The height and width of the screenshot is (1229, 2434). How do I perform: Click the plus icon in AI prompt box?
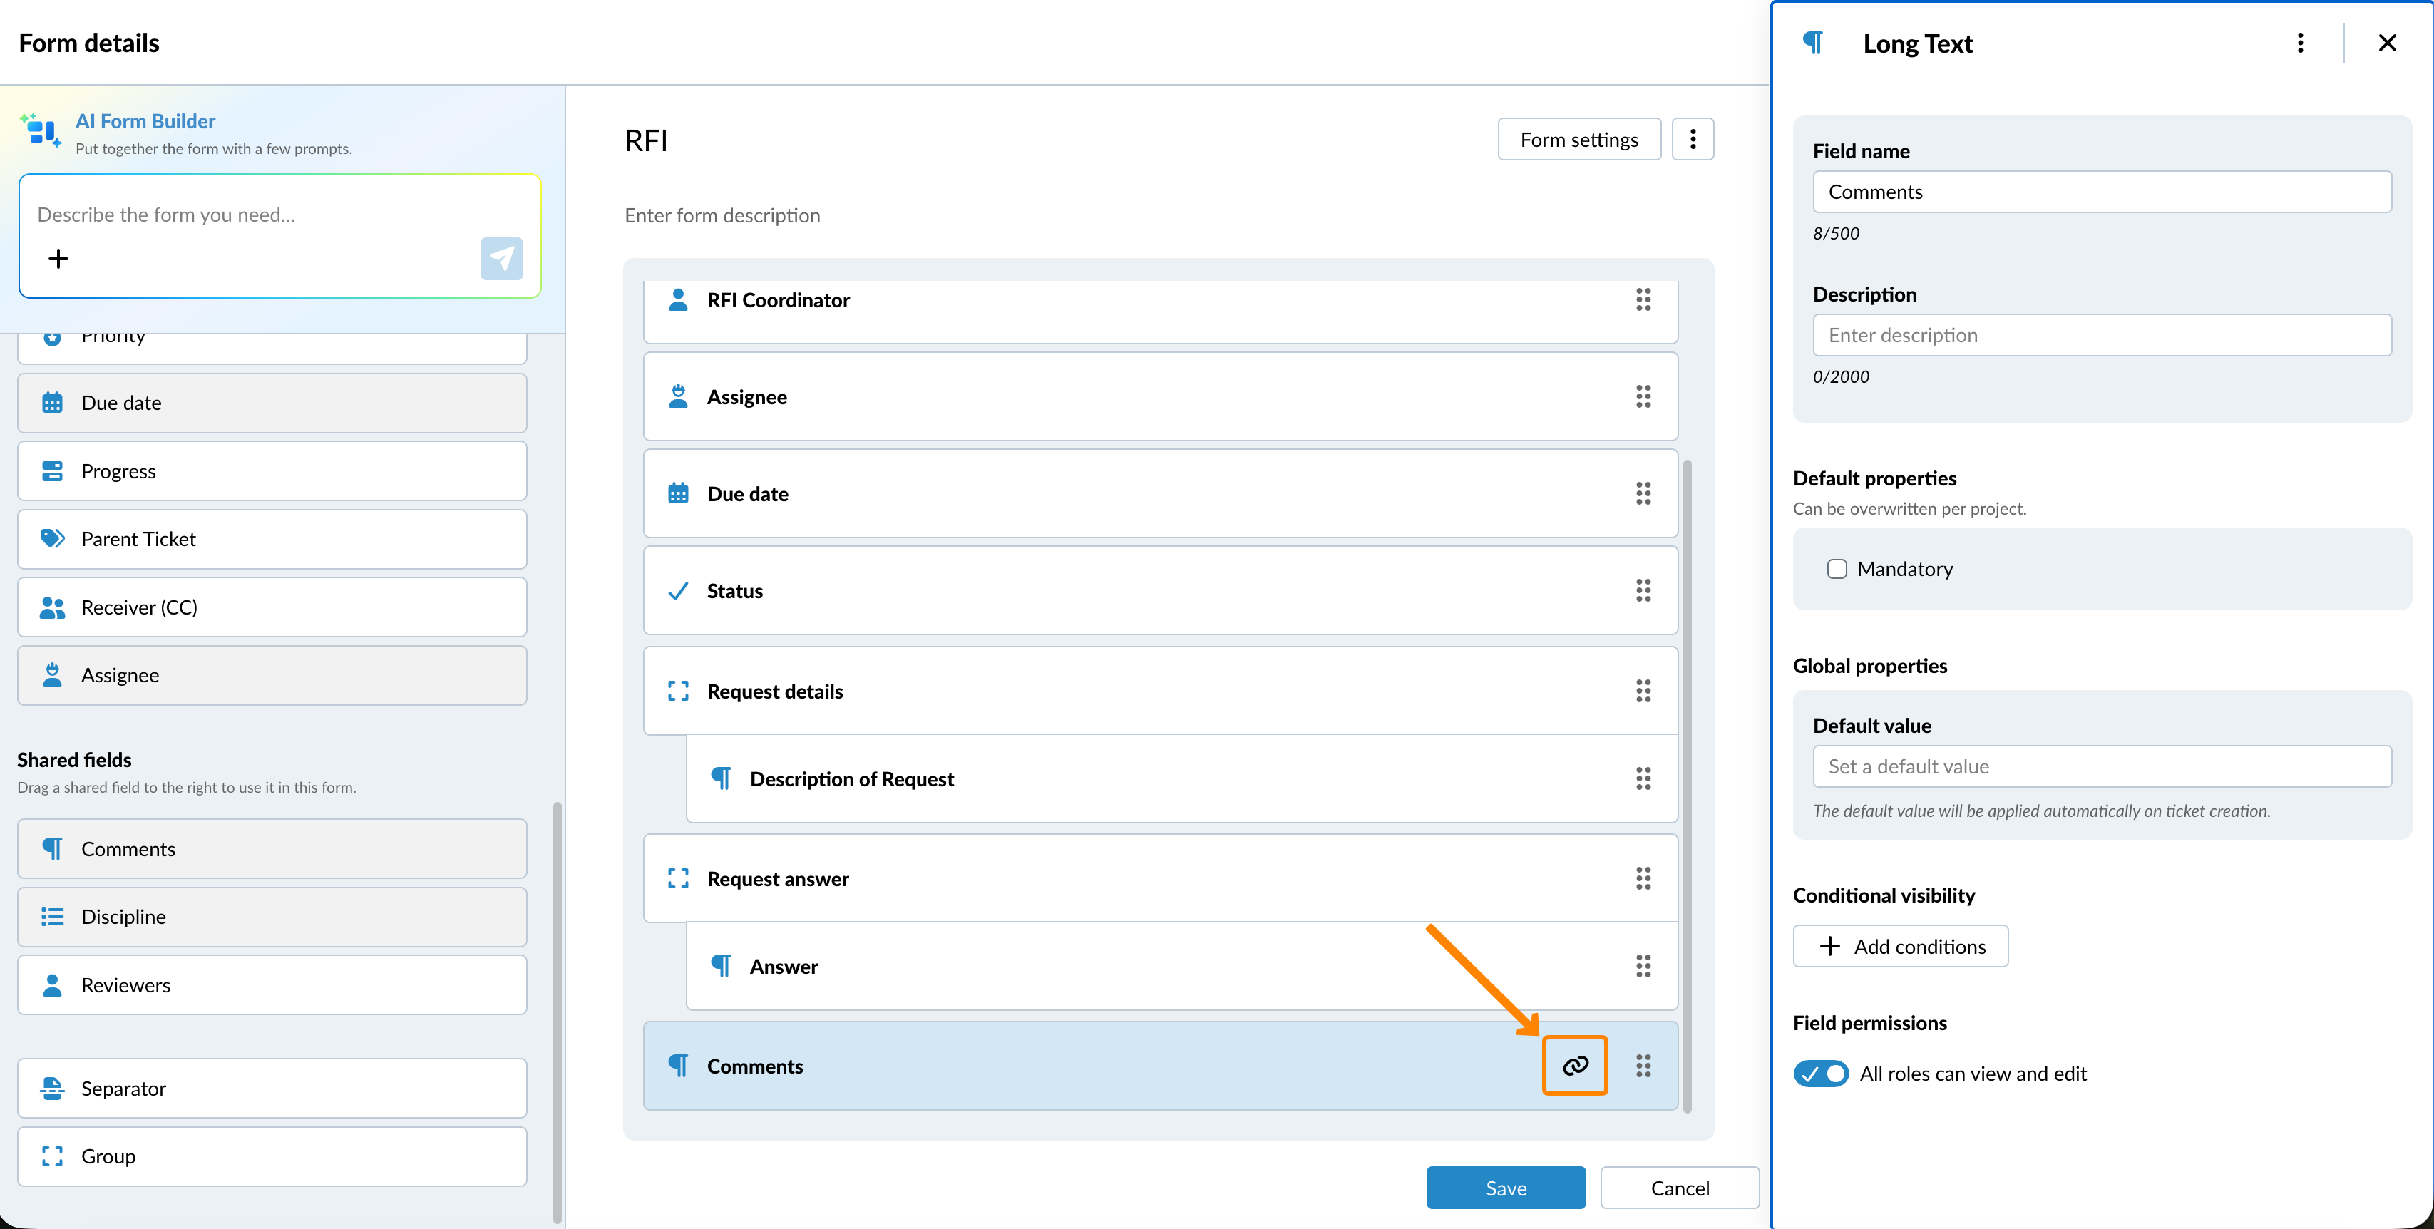tap(58, 259)
